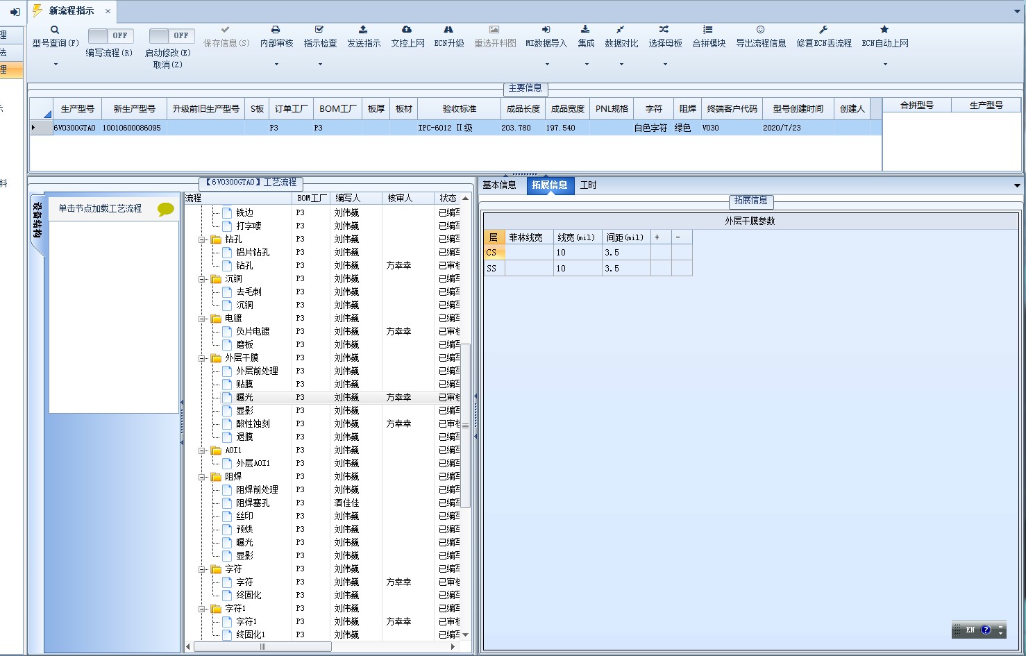Open the ECN自动上网 dropdown arrow
The image size is (1026, 656).
[x=885, y=64]
